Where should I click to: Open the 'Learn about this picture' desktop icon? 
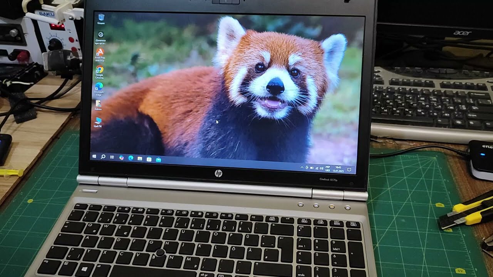coord(101,38)
